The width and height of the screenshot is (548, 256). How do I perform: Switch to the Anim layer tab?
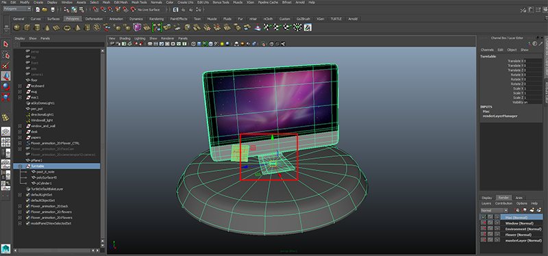click(x=519, y=198)
